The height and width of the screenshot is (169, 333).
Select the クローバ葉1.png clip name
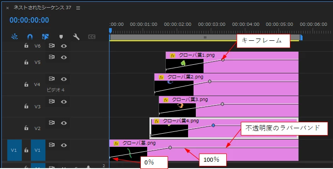point(196,55)
